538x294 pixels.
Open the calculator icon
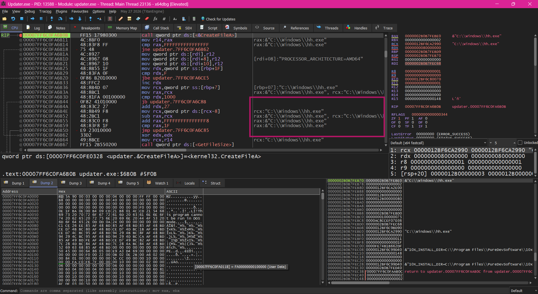pos(194,19)
